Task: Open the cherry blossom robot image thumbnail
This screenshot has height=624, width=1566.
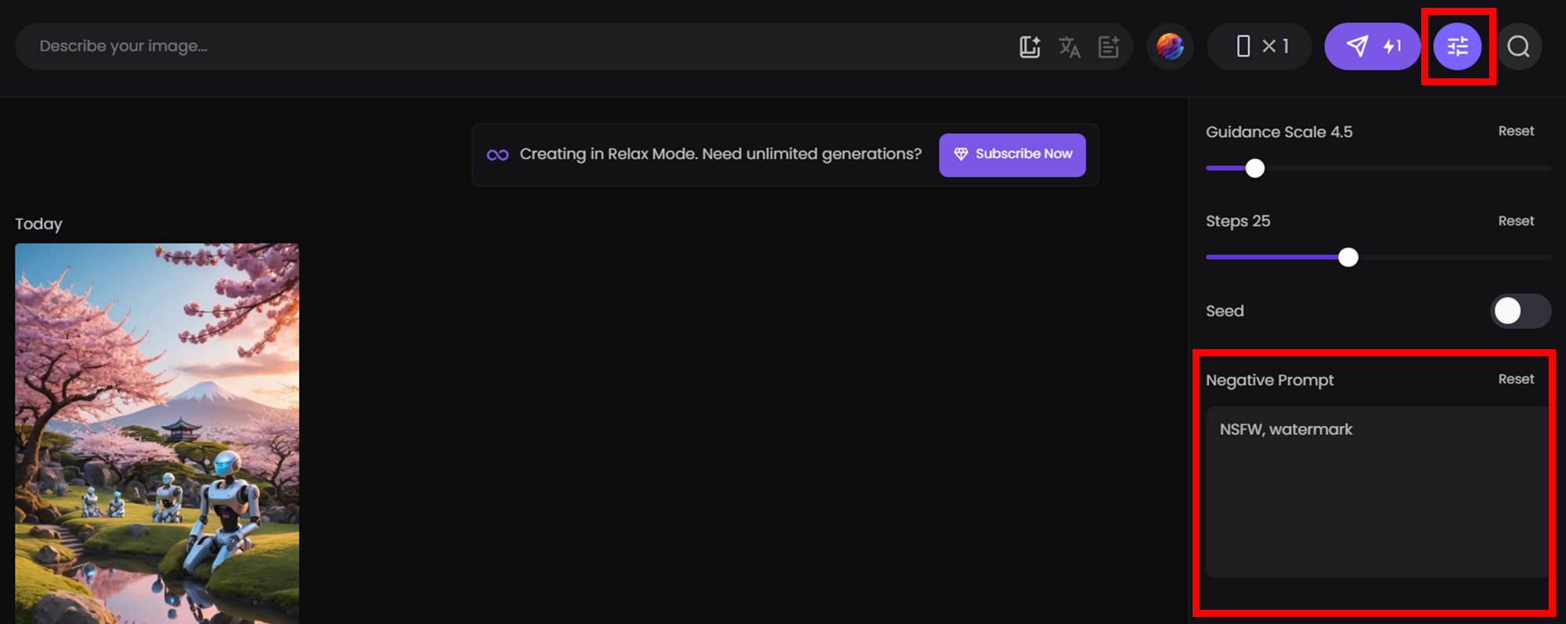Action: 157,434
